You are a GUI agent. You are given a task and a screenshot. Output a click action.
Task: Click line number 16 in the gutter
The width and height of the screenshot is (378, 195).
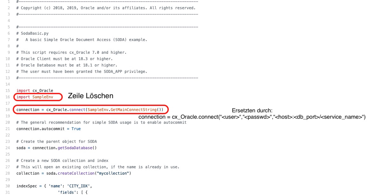(8, 97)
